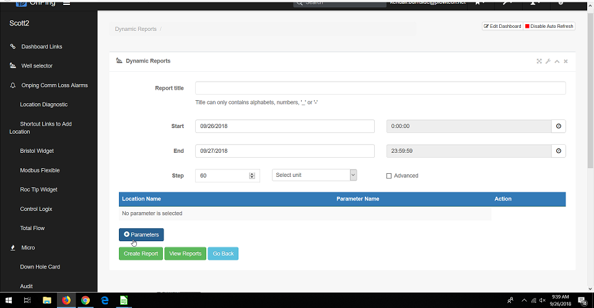Select Bristol Widget in the sidebar
Screen dimensions: 594x308
point(37,151)
